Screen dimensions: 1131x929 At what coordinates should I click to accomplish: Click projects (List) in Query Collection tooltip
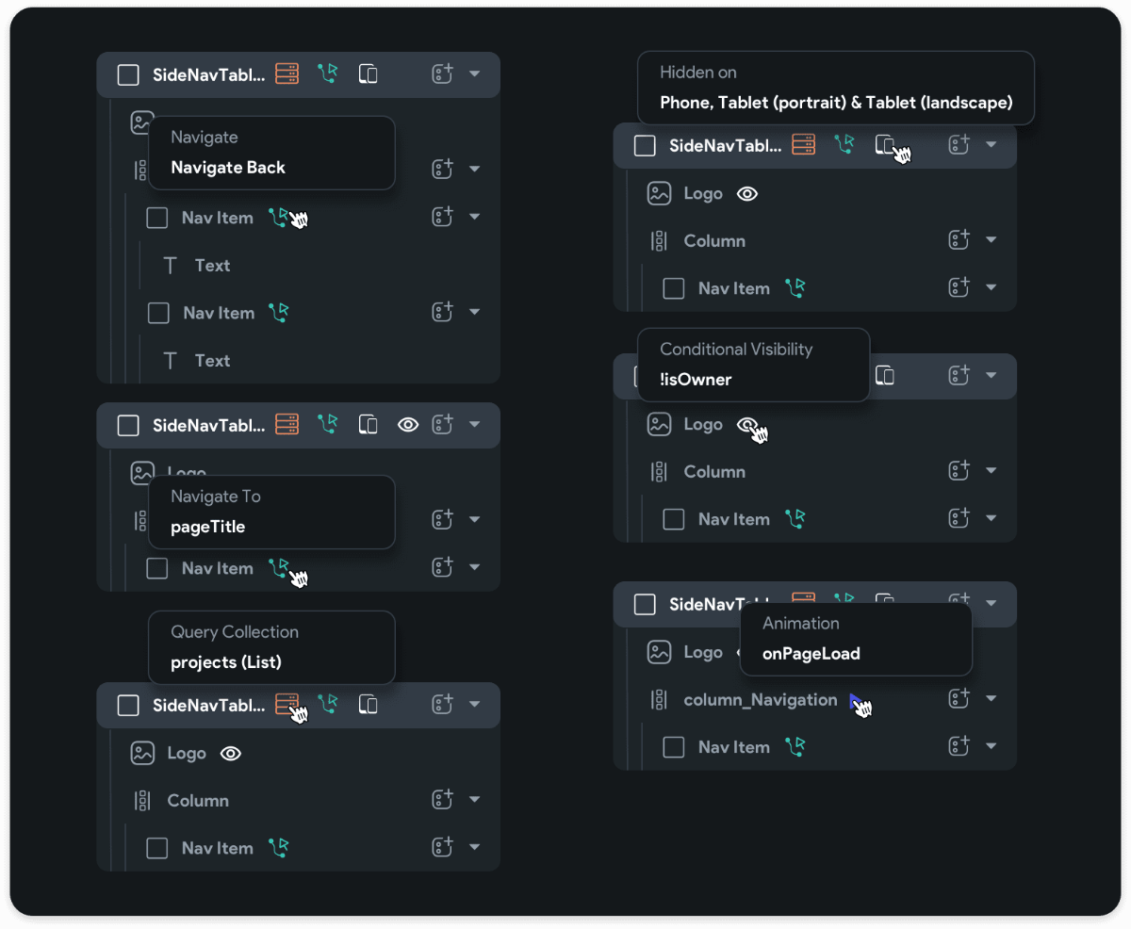pyautogui.click(x=226, y=662)
